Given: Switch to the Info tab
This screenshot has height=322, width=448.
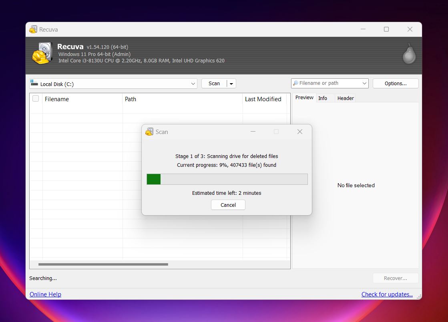Looking at the screenshot, I should tap(323, 98).
